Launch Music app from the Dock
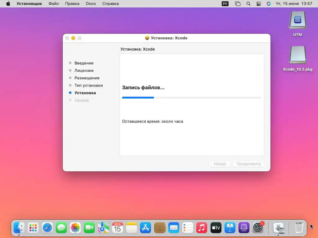The image size is (318, 238). (202, 228)
